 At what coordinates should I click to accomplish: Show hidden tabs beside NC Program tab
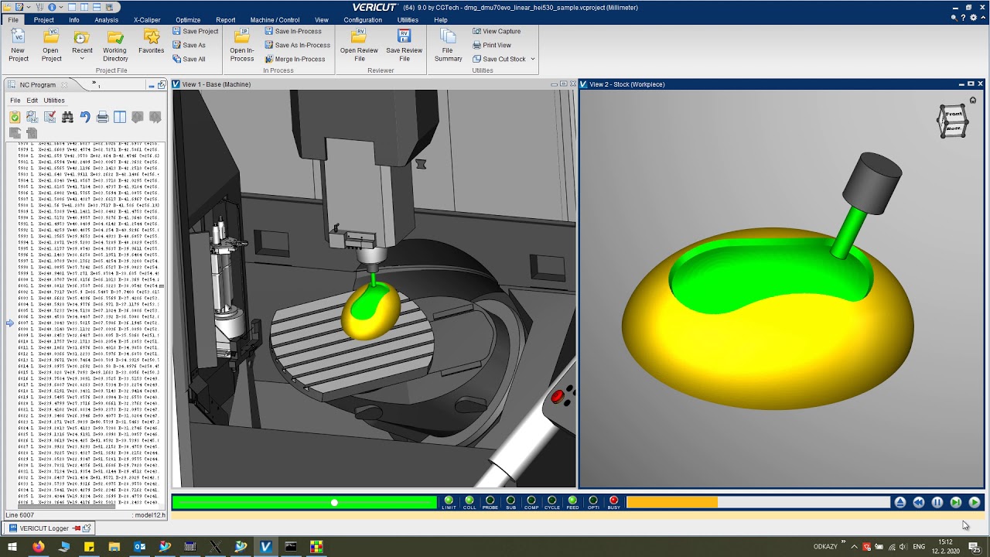click(x=96, y=84)
